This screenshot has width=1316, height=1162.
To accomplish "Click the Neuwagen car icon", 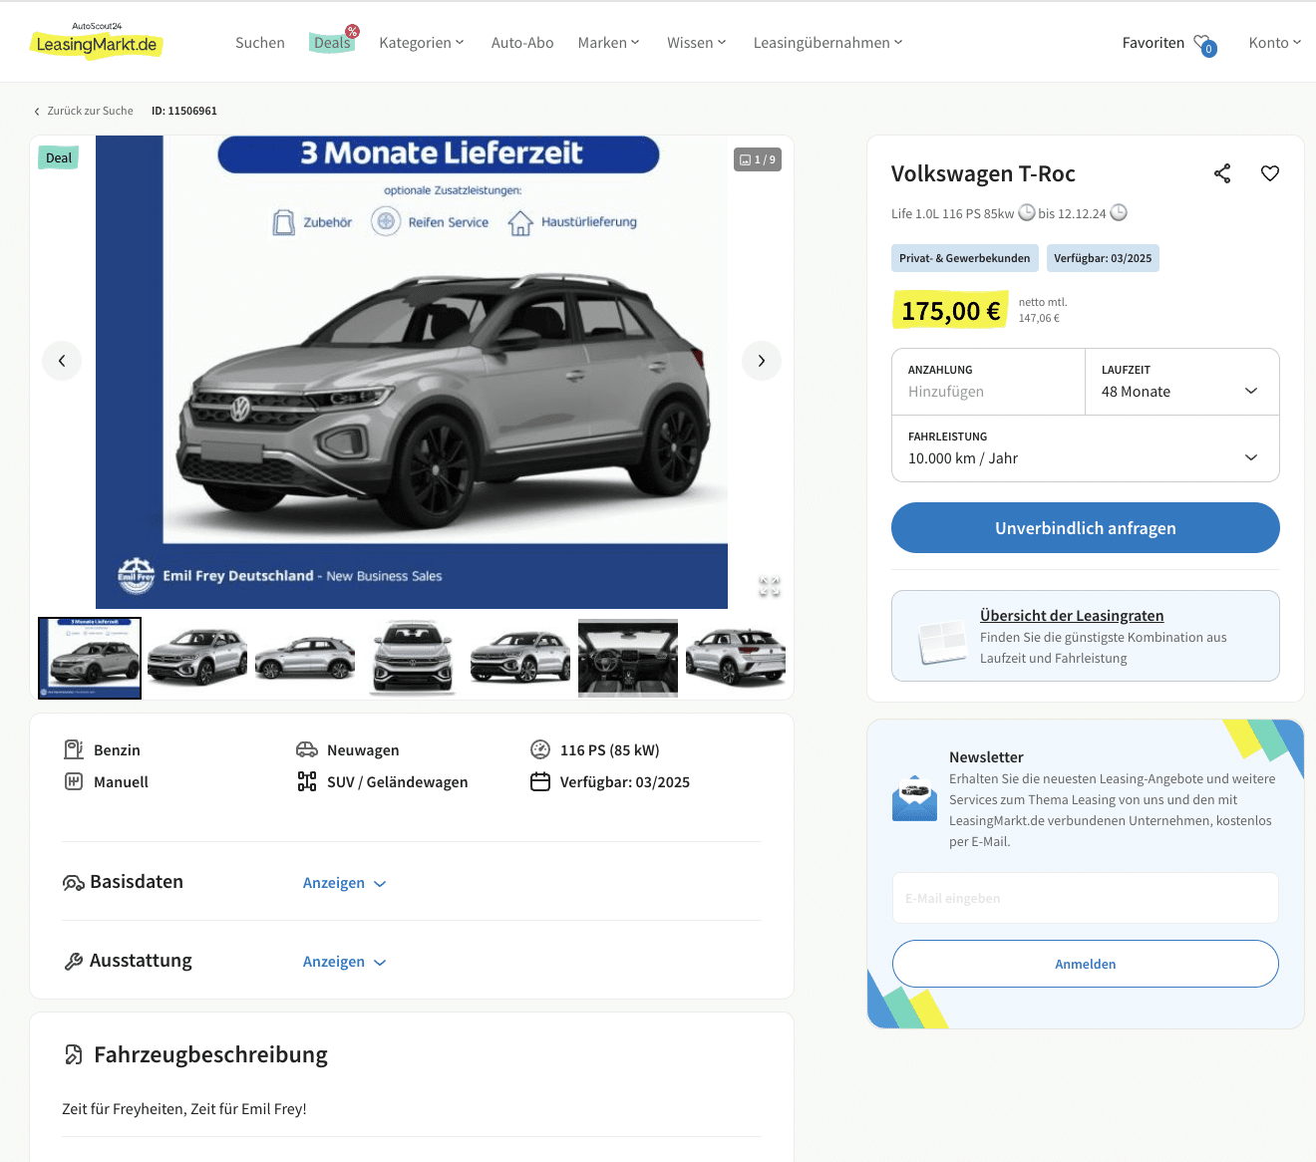I will coord(307,749).
